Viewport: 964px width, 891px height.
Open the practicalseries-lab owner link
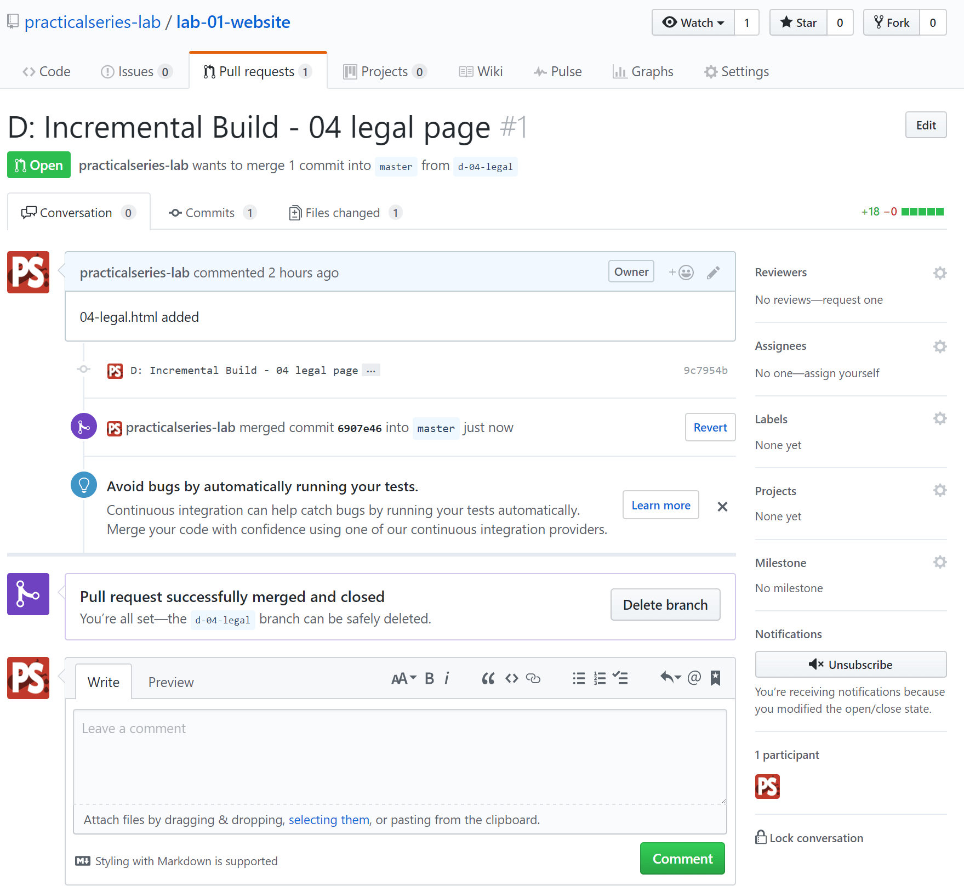(x=93, y=22)
